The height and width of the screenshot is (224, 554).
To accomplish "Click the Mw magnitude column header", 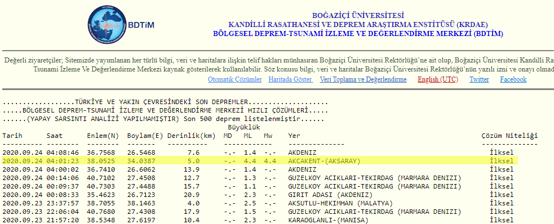I will pos(268,136).
